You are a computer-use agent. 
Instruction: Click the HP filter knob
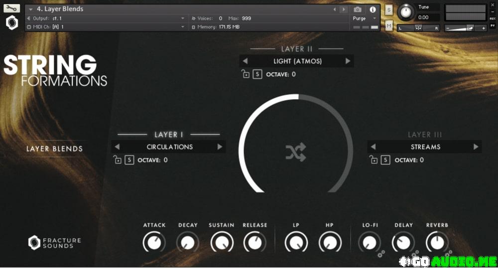click(x=330, y=243)
